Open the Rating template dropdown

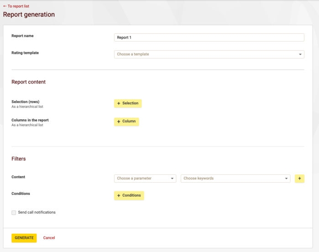click(x=209, y=54)
